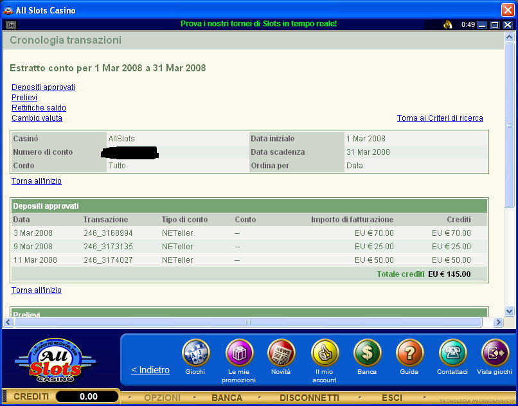Jump to Cambio valuta section link
The image size is (518, 406).
pos(37,118)
